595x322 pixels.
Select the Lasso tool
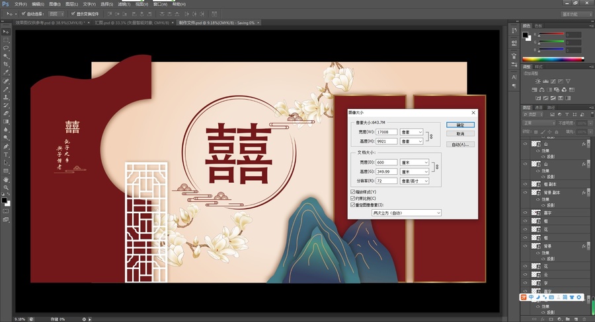(6, 48)
